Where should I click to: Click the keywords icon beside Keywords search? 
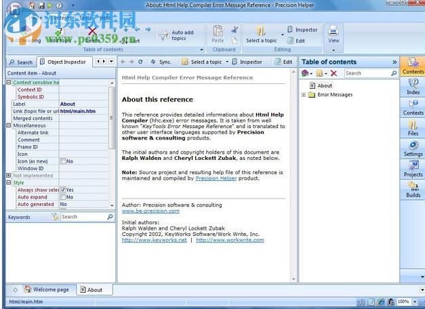pyautogui.click(x=55, y=217)
